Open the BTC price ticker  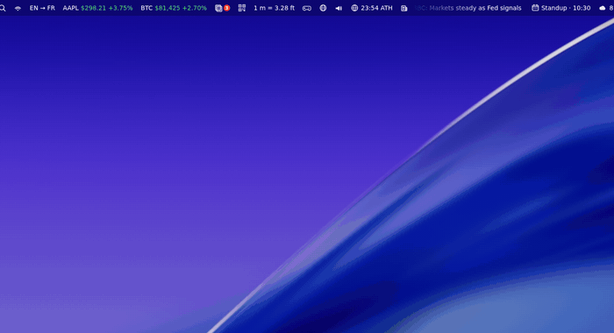point(174,8)
